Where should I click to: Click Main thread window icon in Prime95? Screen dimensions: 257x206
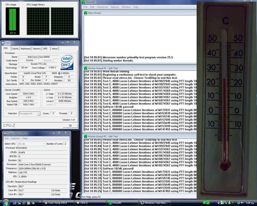click(85, 13)
